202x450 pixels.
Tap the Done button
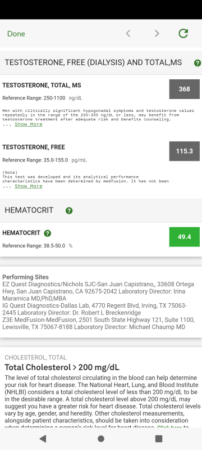[16, 34]
